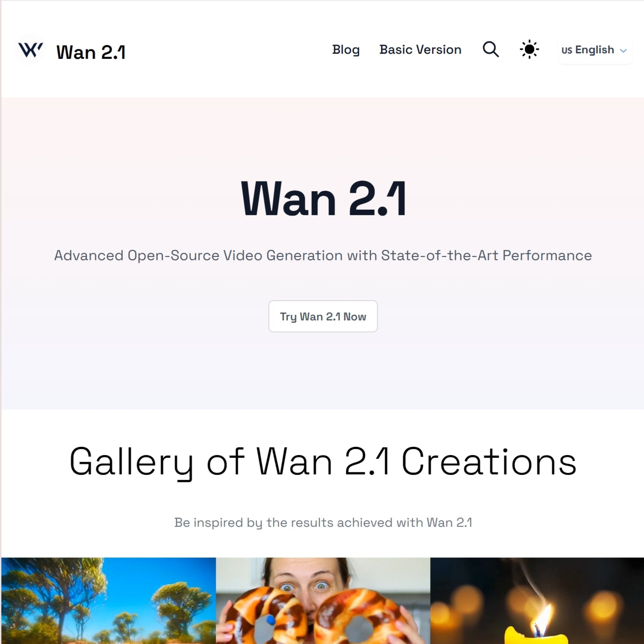Viewport: 644px width, 644px height.
Task: Expand the English language dropdown
Action: (595, 50)
